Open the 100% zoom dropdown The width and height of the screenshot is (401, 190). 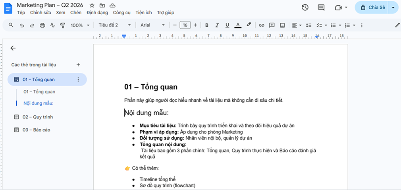[80, 25]
